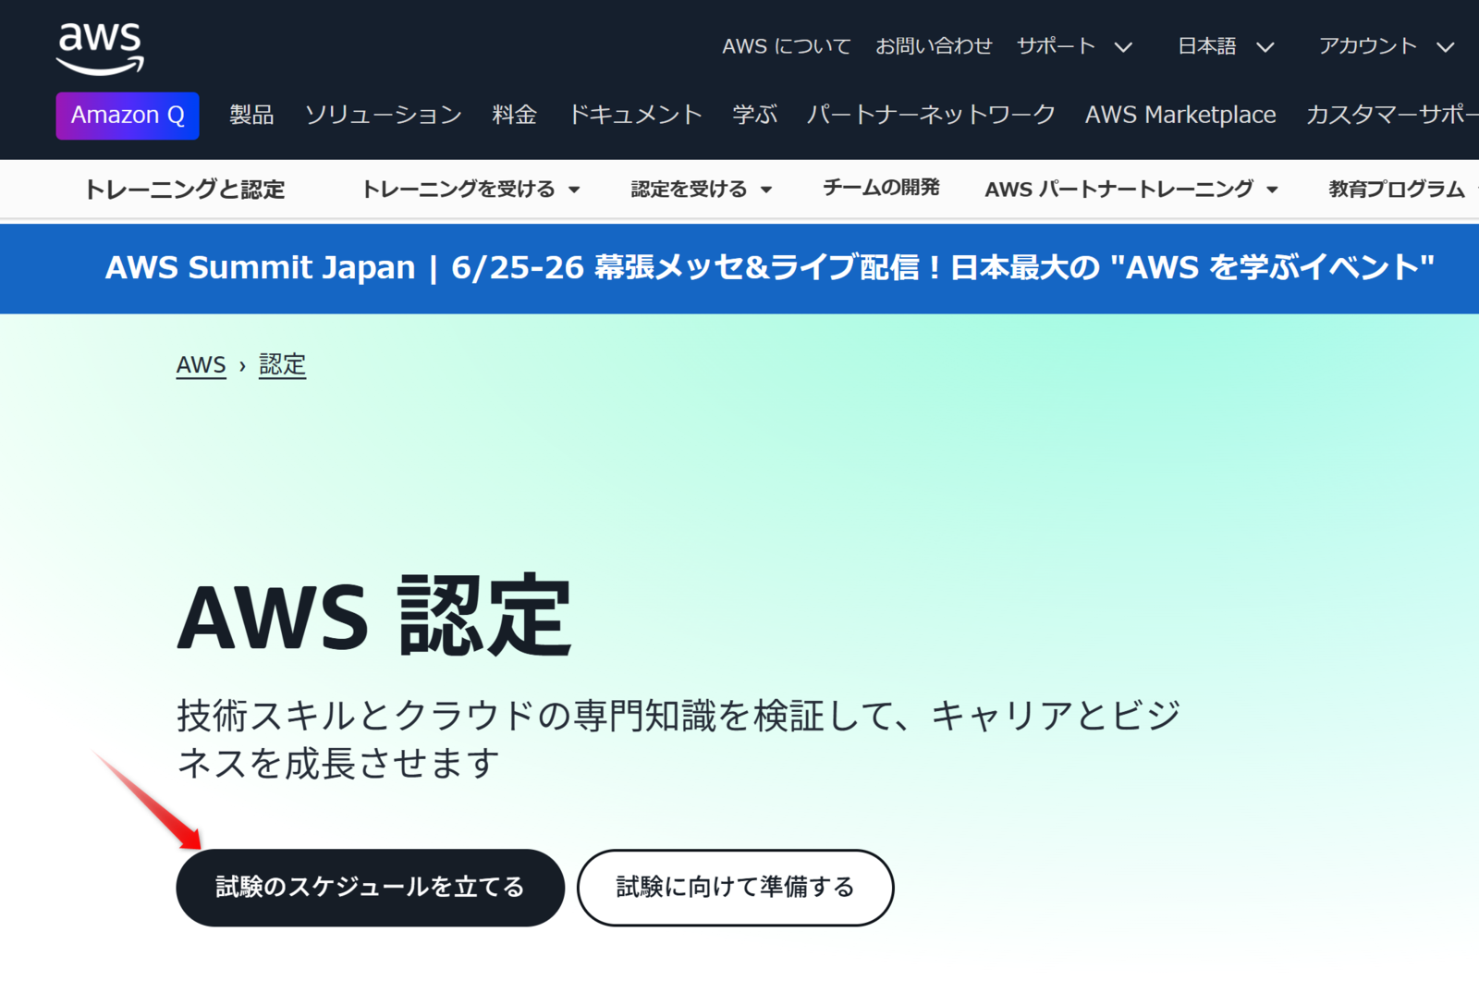Open the サポート dropdown chevron
Screen dimensions: 1479x1006
[1125, 46]
